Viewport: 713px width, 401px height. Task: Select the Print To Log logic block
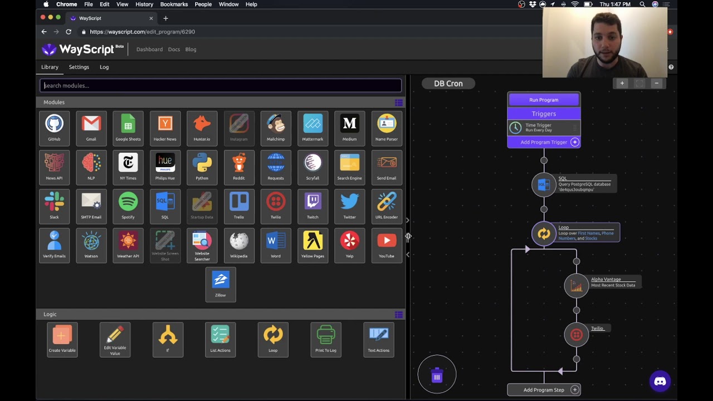point(326,339)
